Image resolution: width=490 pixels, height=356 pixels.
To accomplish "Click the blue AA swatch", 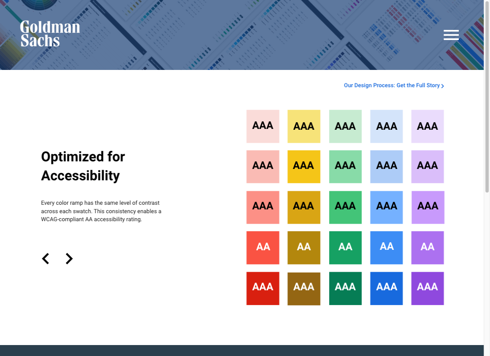I will point(387,248).
